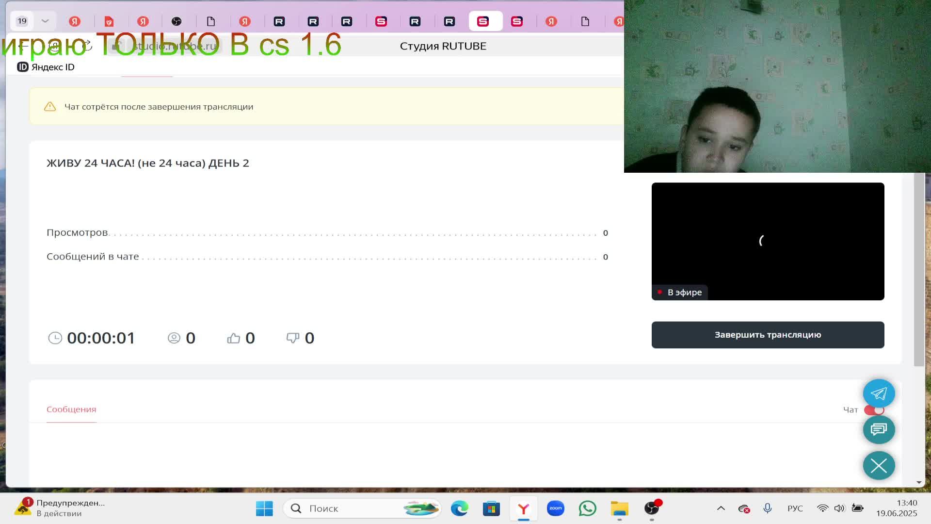Open the Telegram support floating button

click(879, 393)
